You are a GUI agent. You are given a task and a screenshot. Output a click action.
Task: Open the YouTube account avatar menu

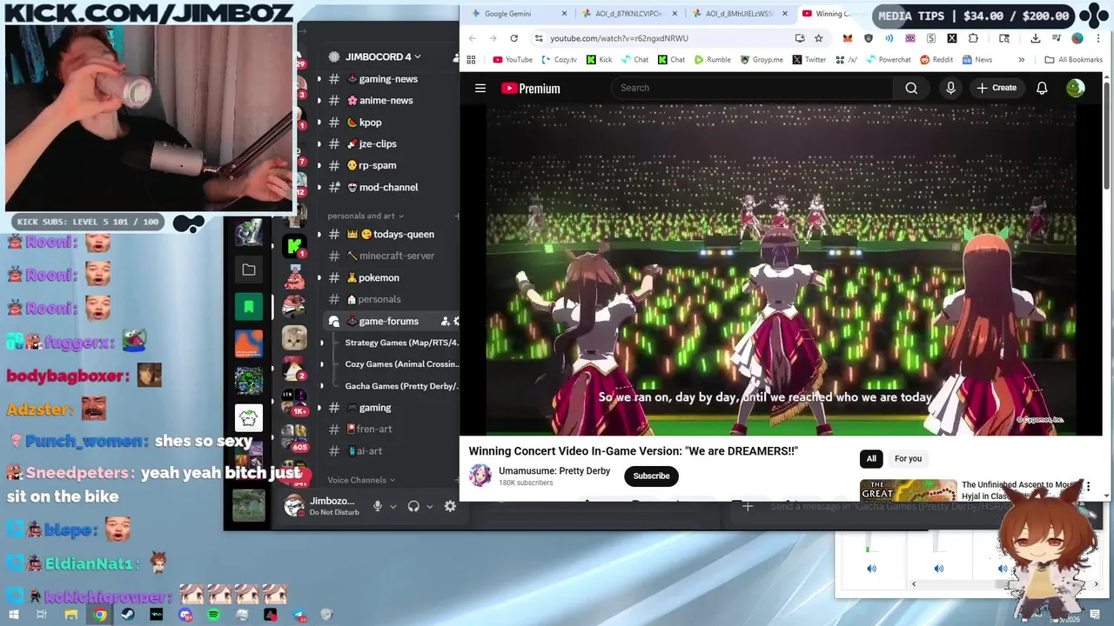click(1076, 88)
